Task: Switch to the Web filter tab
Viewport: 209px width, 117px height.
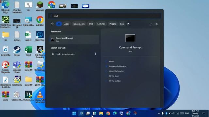Action: [x=91, y=24]
